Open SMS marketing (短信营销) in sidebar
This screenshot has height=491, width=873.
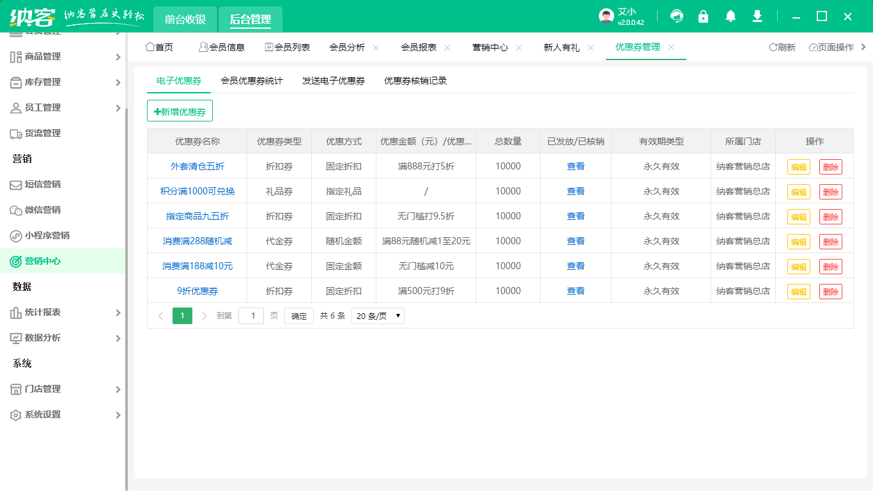[42, 185]
